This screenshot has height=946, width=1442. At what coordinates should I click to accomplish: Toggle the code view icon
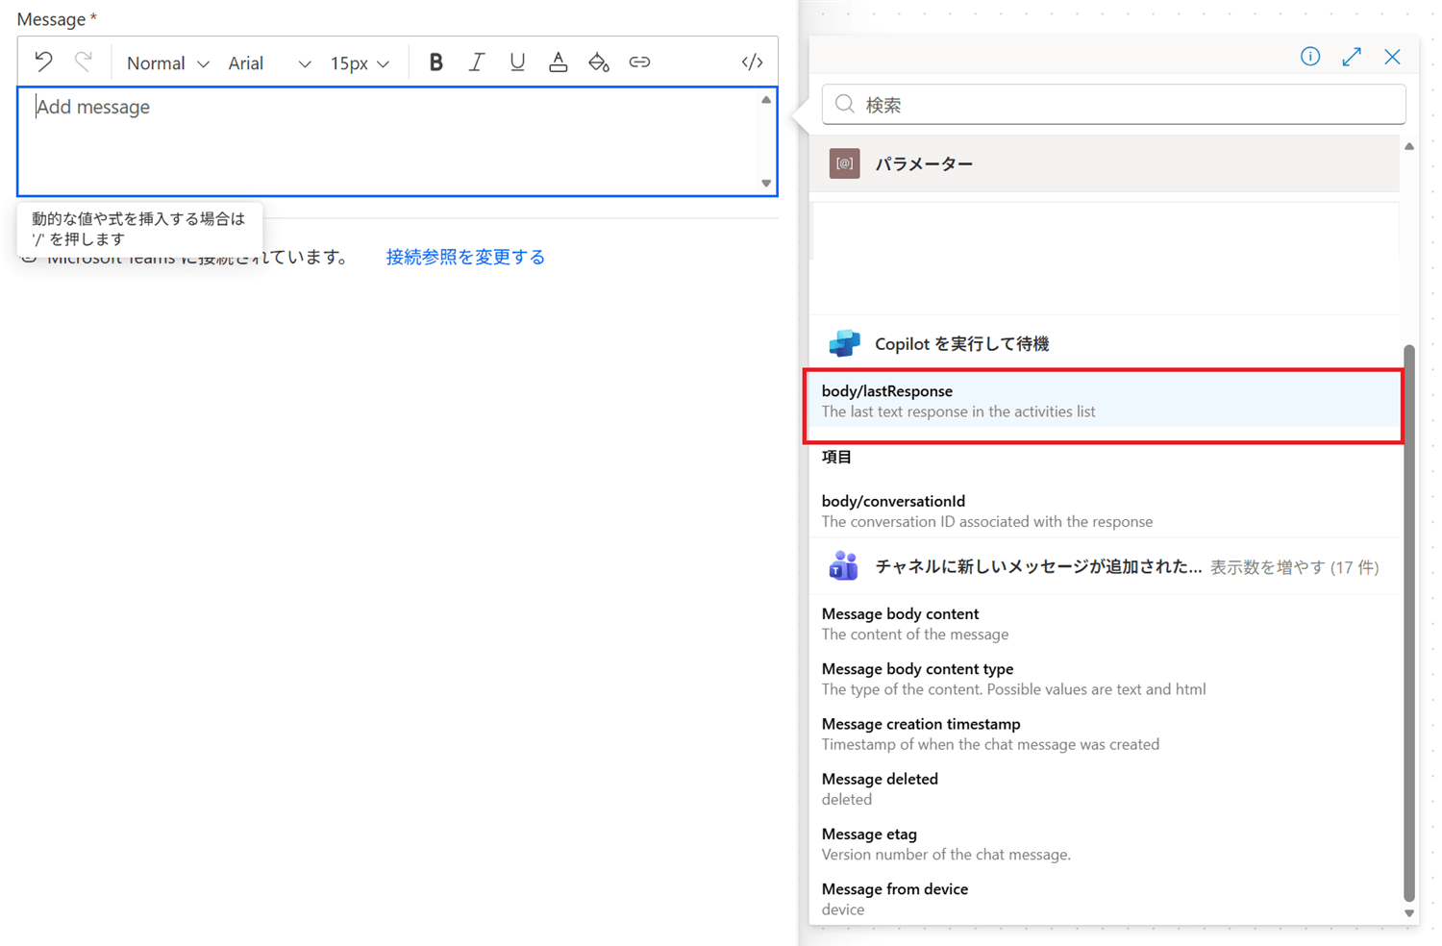(x=752, y=61)
